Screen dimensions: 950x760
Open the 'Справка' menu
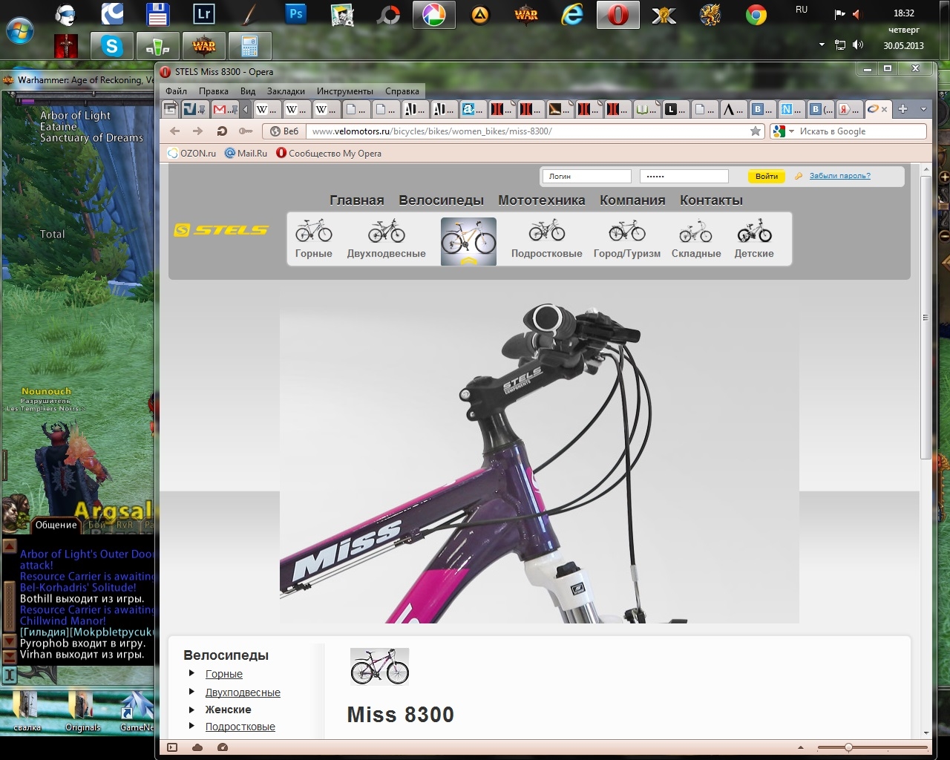point(402,91)
